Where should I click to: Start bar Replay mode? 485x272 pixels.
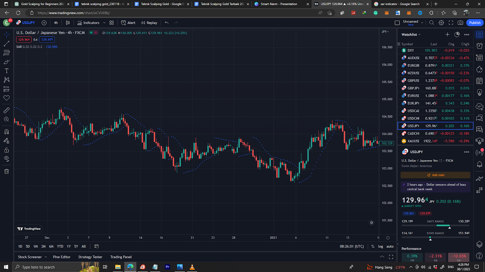[149, 23]
